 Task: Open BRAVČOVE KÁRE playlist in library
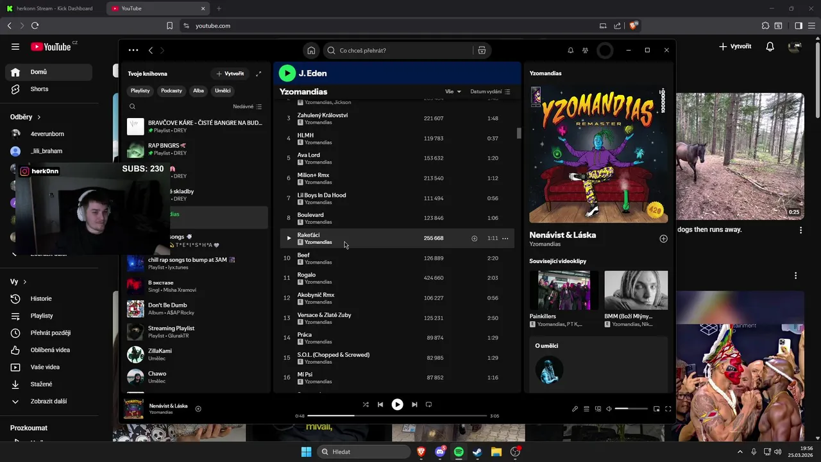[196, 126]
